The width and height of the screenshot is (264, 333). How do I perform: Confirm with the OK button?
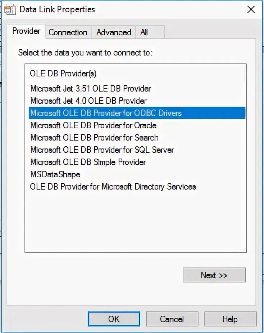coord(114,319)
